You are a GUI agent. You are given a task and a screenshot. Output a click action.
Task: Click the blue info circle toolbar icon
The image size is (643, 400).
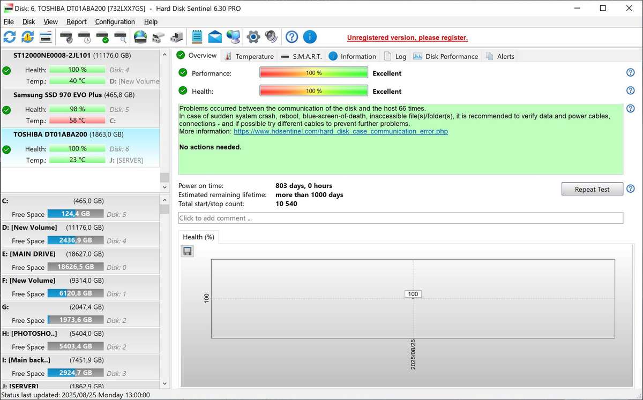[310, 37]
